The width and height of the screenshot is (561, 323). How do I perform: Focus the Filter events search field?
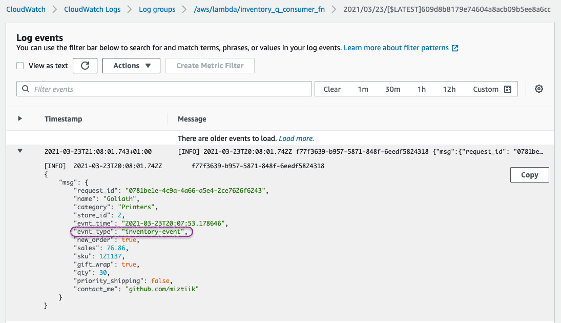pos(164,89)
